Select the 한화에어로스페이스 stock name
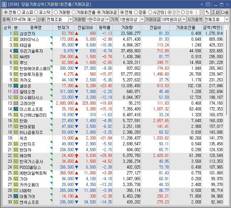 click(35, 68)
